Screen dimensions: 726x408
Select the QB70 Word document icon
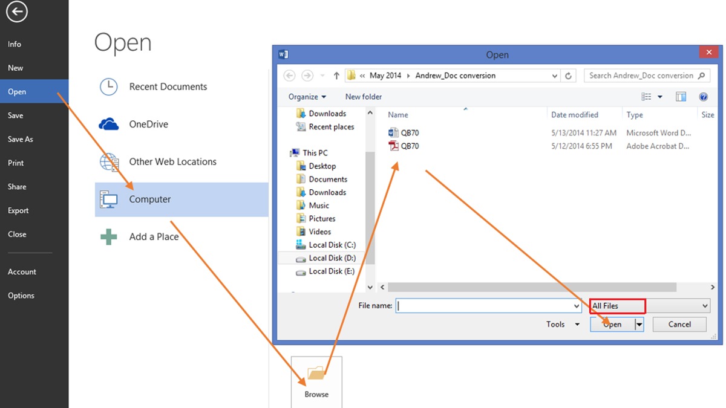[393, 132]
